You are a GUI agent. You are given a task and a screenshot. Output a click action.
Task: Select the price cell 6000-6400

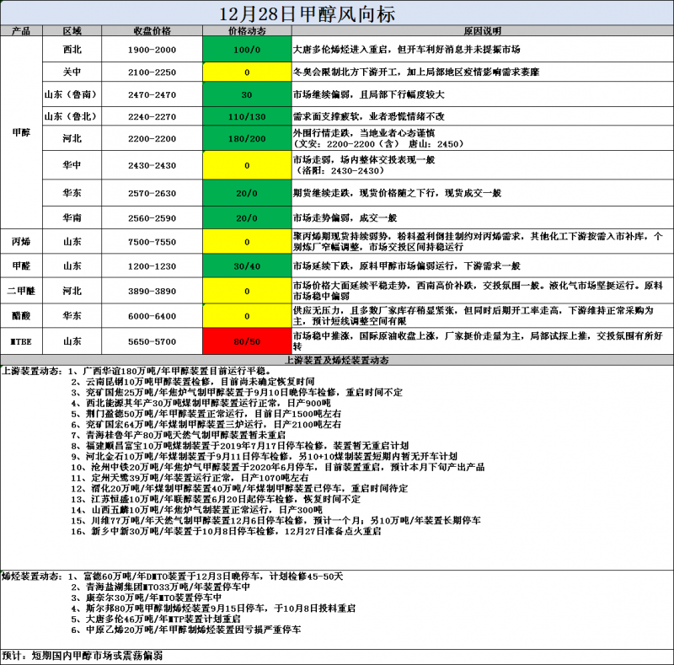(x=152, y=316)
